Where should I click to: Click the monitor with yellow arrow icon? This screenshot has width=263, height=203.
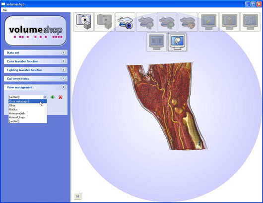pyautogui.click(x=208, y=22)
